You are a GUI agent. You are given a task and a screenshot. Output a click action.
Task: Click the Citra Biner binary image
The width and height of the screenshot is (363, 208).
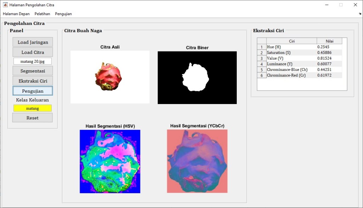pos(197,78)
